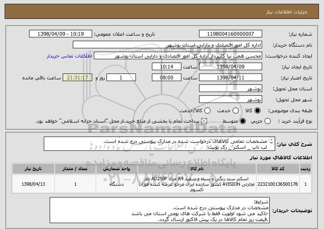The image size is (324, 229).
Task: Click the شهر محل تحویل field بوشهر
Action: [x=231, y=100]
